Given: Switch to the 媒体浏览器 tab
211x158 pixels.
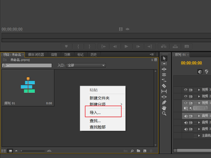Looking at the screenshot, I should pos(36,54).
